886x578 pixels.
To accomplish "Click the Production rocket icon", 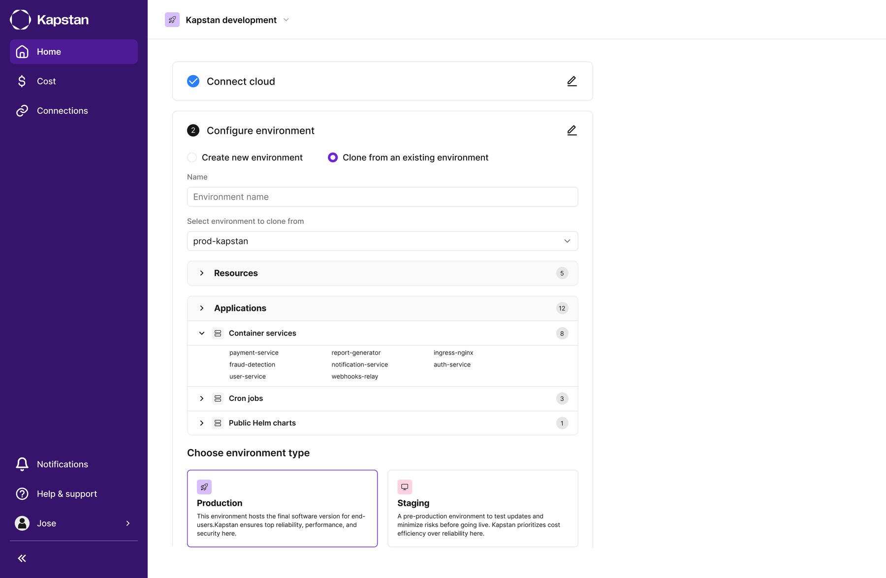I will click(x=204, y=487).
